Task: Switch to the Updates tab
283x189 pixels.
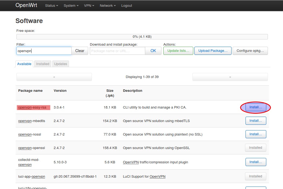Action: pyautogui.click(x=60, y=64)
